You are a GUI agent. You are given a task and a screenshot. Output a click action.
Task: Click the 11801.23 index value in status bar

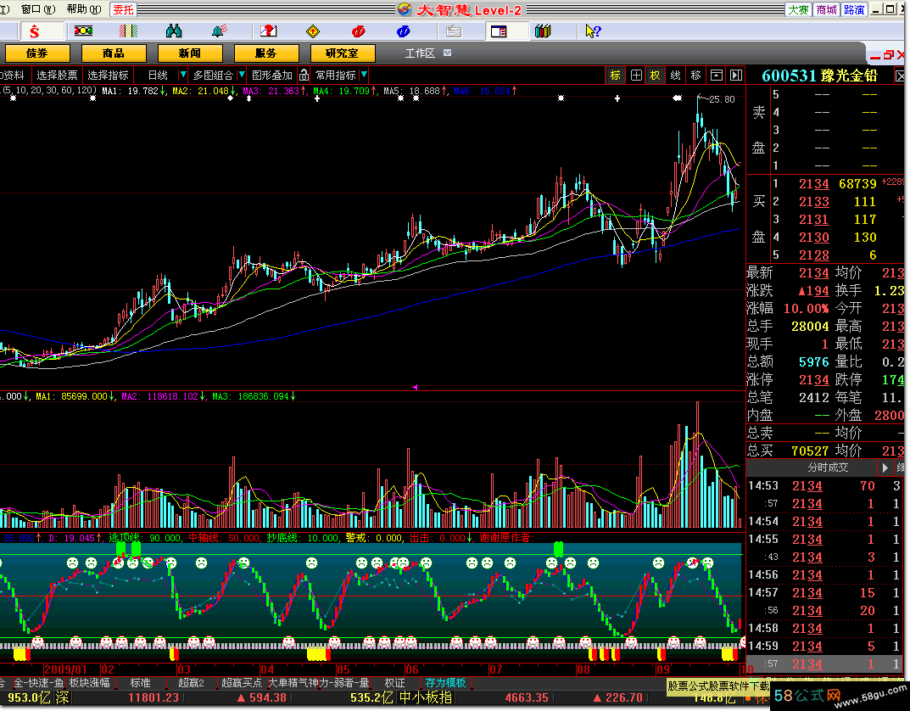click(x=154, y=697)
